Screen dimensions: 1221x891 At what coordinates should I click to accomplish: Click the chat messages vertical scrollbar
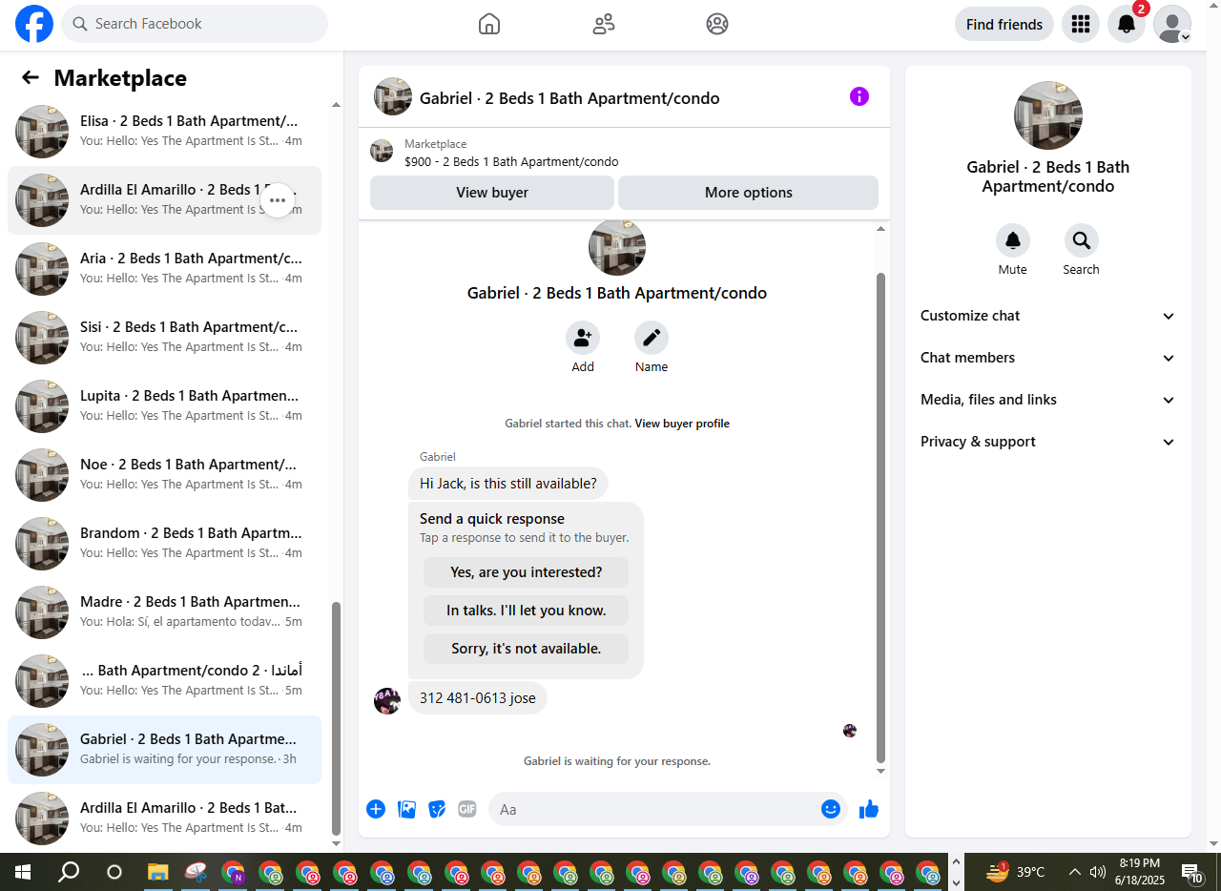[x=880, y=518]
